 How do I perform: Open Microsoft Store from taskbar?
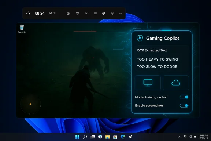pyautogui.click(x=115, y=137)
